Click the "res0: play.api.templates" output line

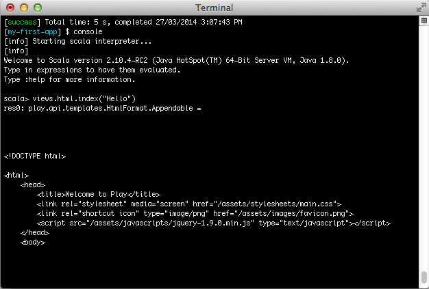point(103,109)
